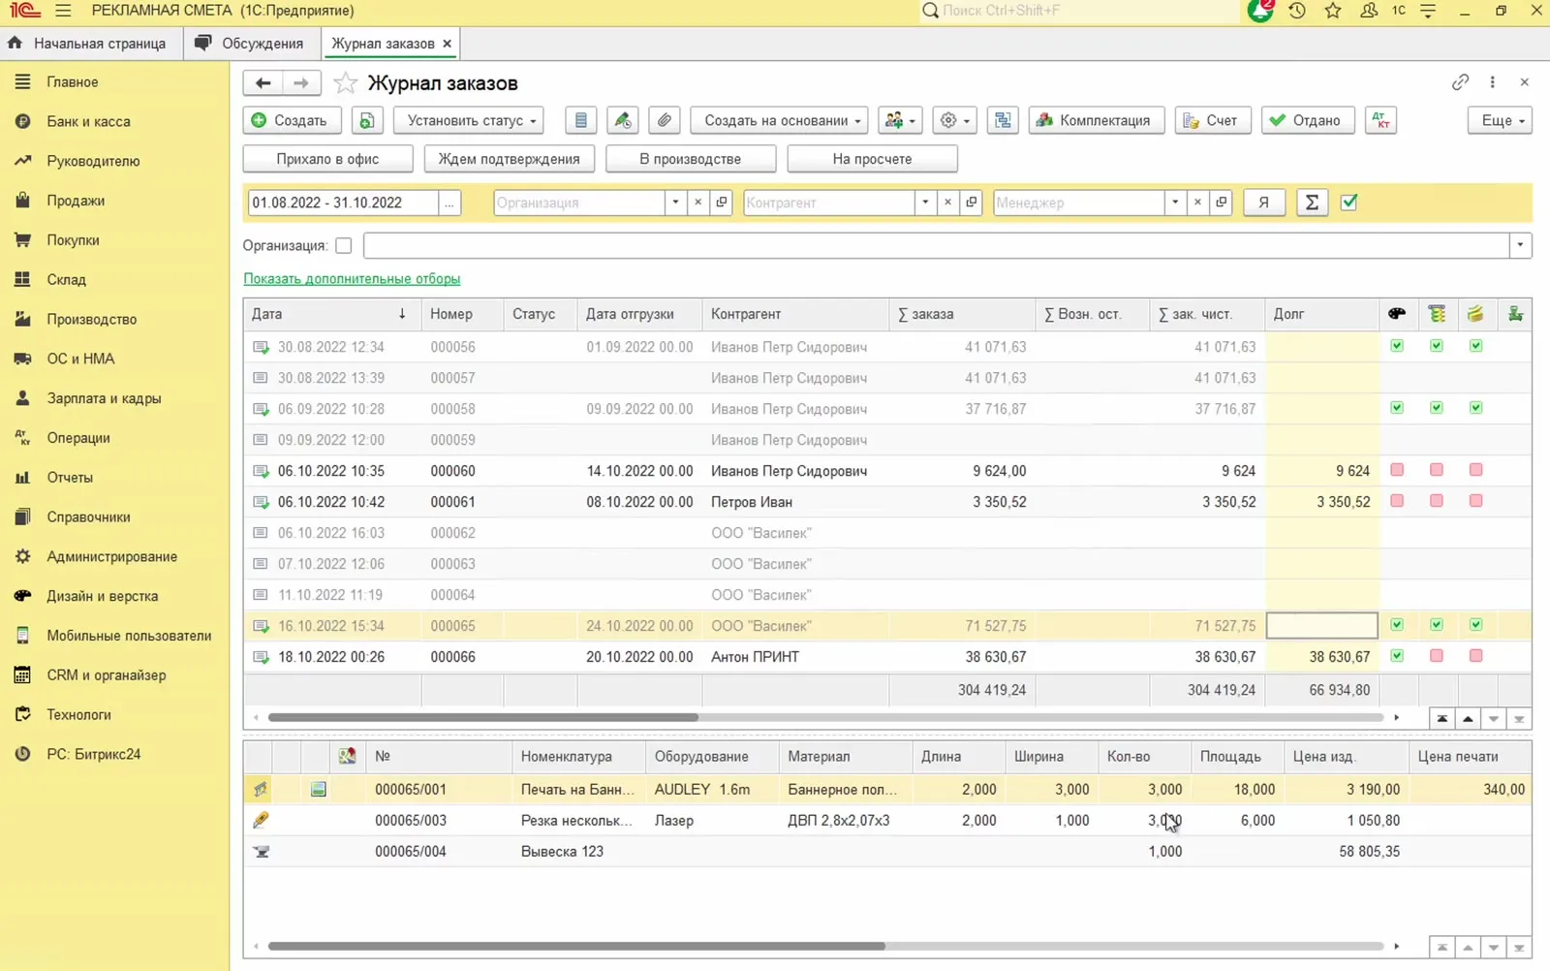Toggle the Организация filter checkbox

pos(343,246)
